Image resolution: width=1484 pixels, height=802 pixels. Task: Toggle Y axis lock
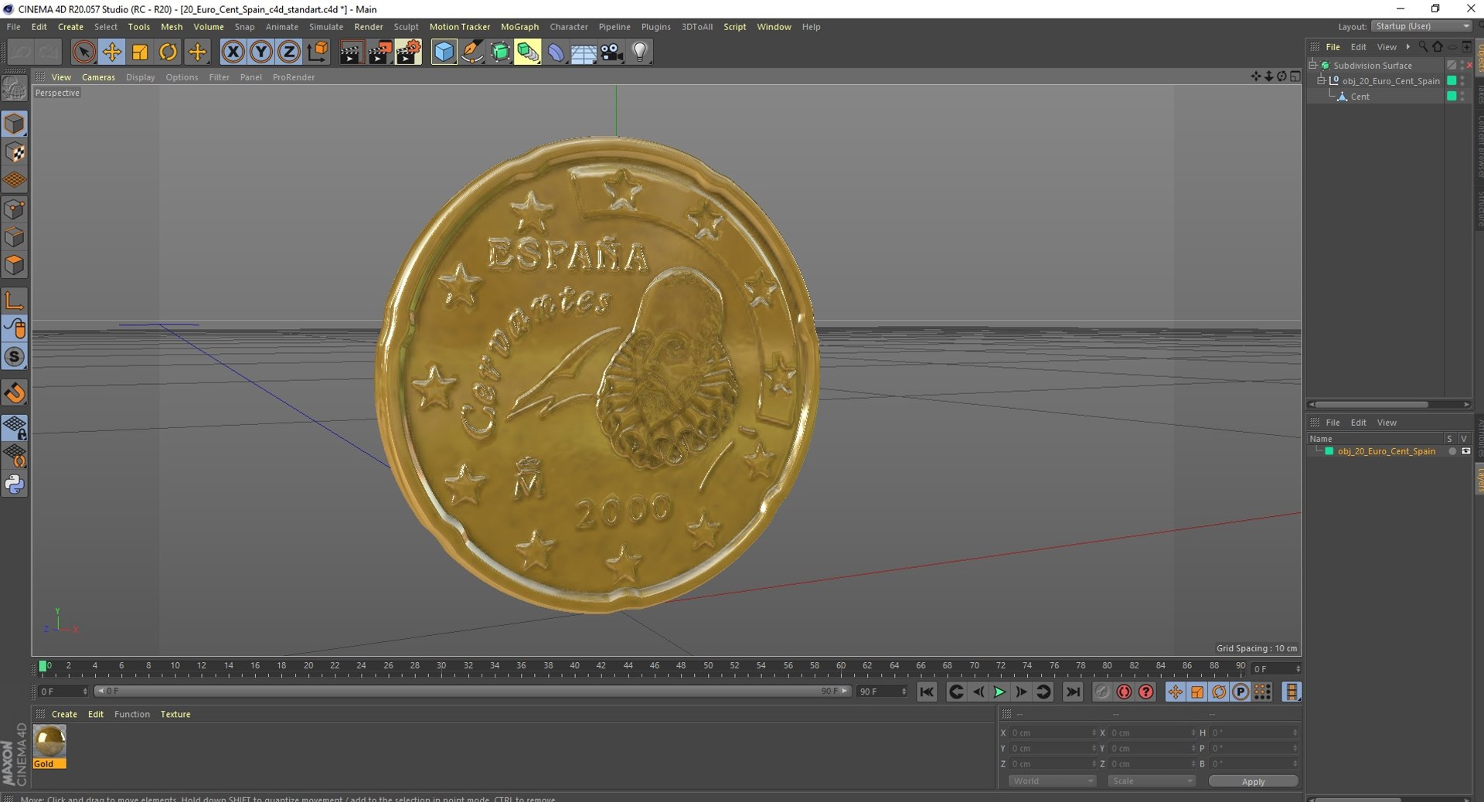coord(261,52)
